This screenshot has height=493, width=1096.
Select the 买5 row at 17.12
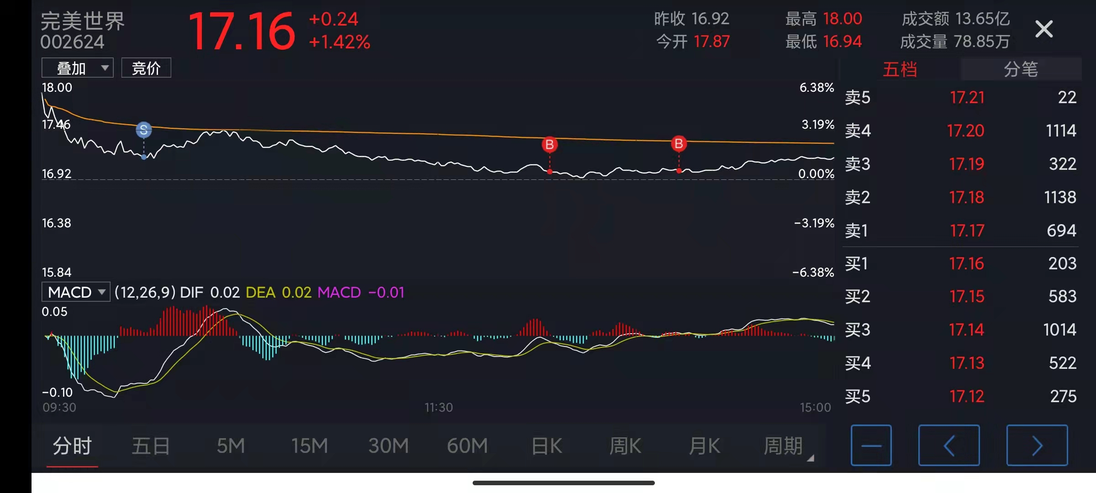tap(960, 396)
